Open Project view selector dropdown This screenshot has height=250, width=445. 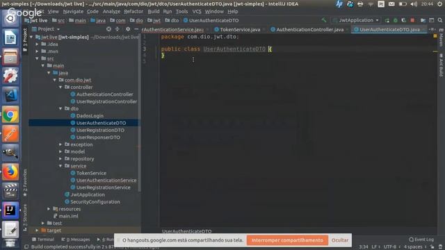[46, 29]
